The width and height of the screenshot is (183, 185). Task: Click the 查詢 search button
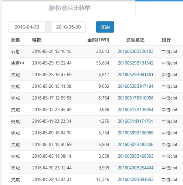[105, 27]
